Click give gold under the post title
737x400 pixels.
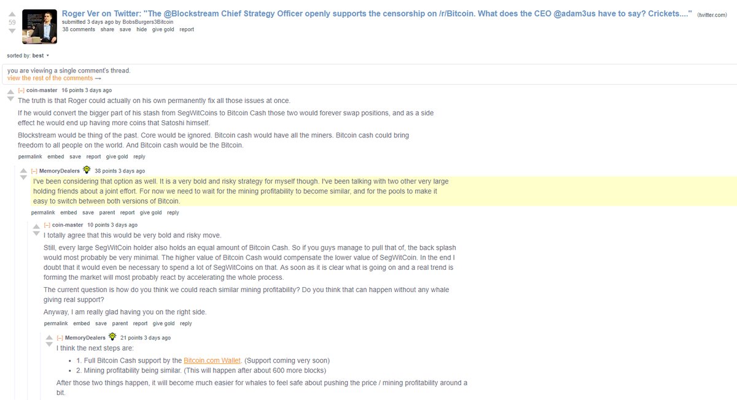(163, 29)
